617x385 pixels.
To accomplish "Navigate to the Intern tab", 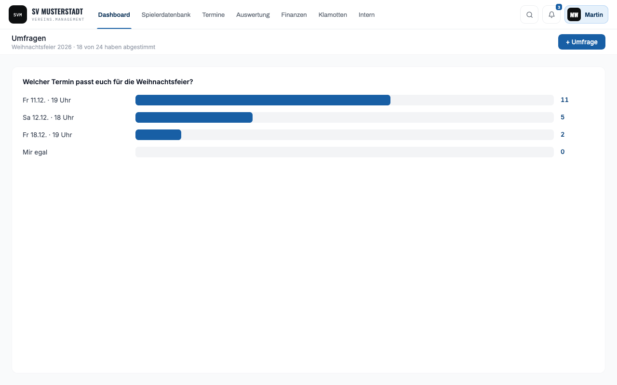I will 367,15.
